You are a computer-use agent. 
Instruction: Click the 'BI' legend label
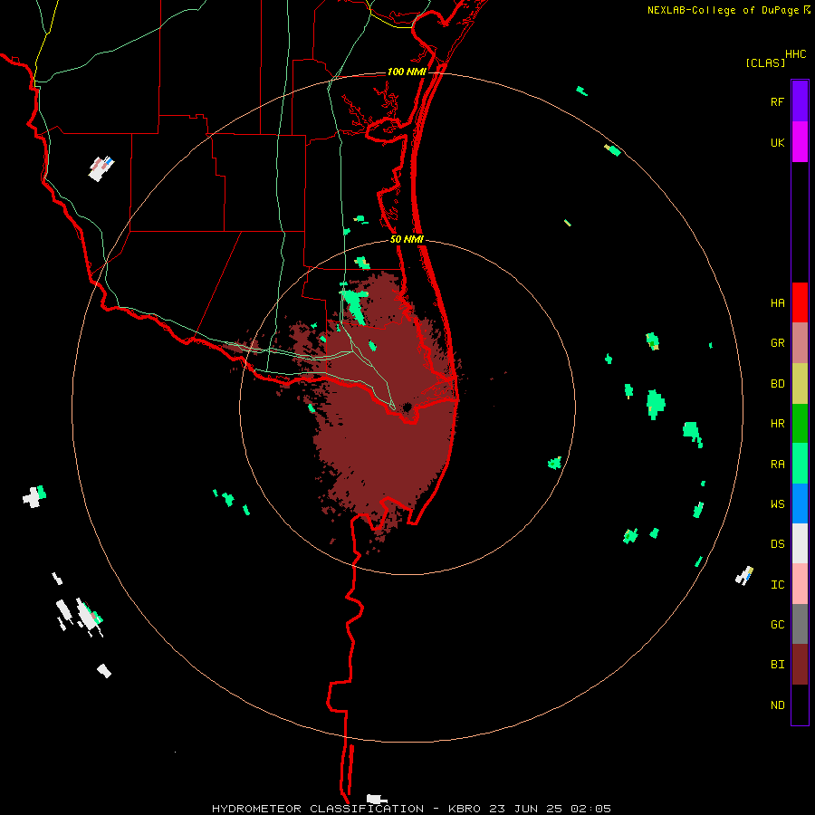tap(777, 665)
